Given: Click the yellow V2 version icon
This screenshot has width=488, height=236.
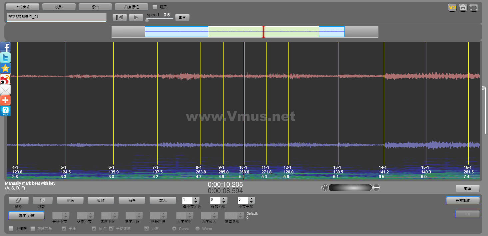Looking at the screenshot, I should click(452, 7).
